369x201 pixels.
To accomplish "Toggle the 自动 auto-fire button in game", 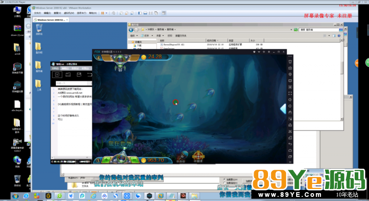I will pyautogui.click(x=181, y=157).
